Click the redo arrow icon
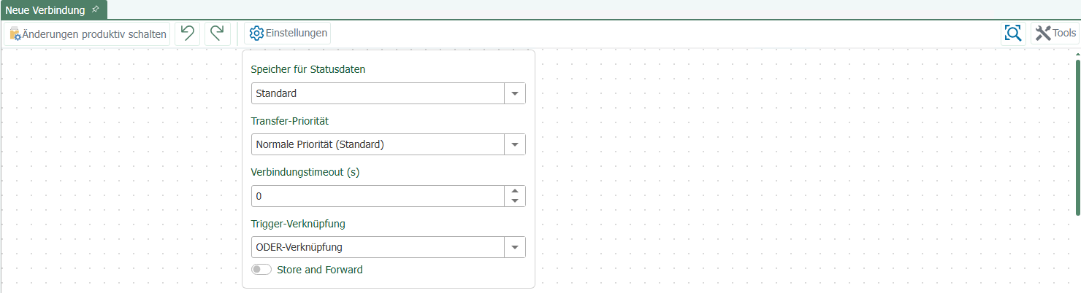 click(x=218, y=34)
